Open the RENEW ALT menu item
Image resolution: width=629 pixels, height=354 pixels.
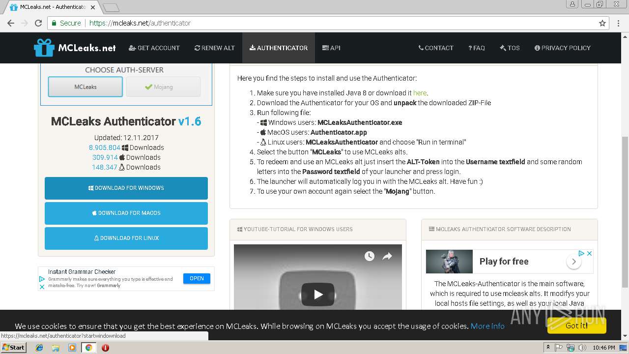tap(215, 48)
